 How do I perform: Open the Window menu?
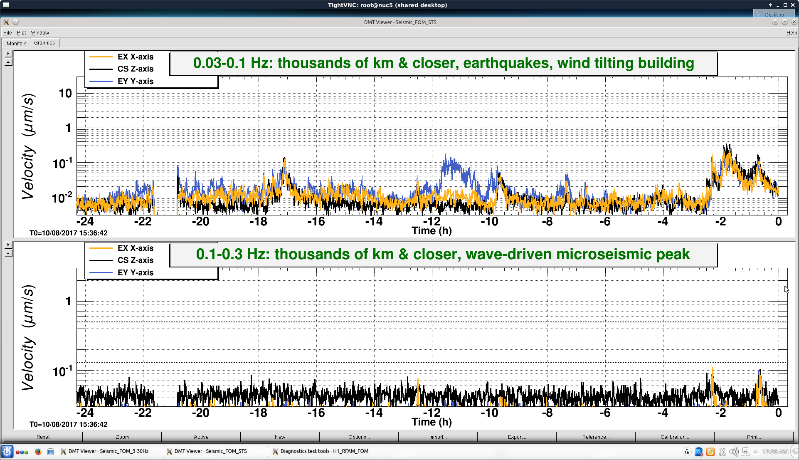40,33
